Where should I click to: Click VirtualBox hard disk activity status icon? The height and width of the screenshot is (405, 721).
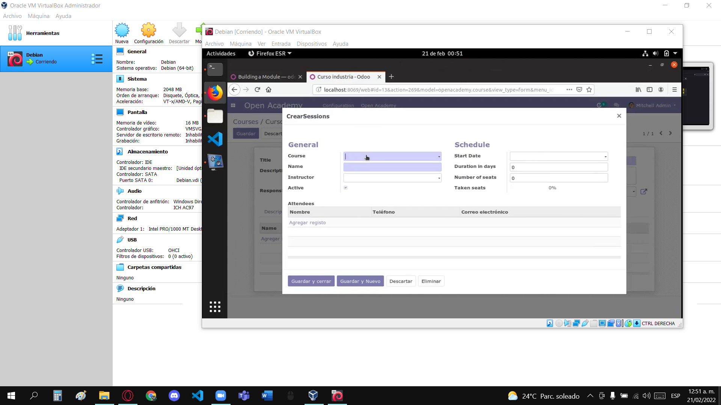pos(550,323)
